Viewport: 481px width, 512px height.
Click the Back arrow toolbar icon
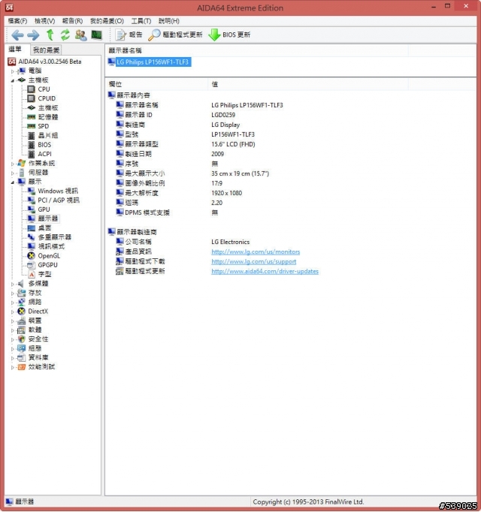(x=17, y=35)
